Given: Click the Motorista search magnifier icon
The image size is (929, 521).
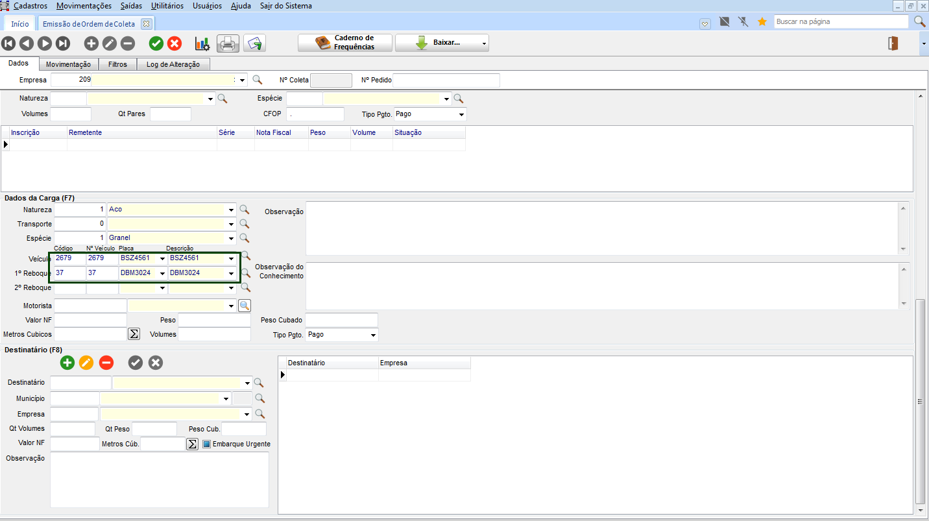Looking at the screenshot, I should point(245,306).
